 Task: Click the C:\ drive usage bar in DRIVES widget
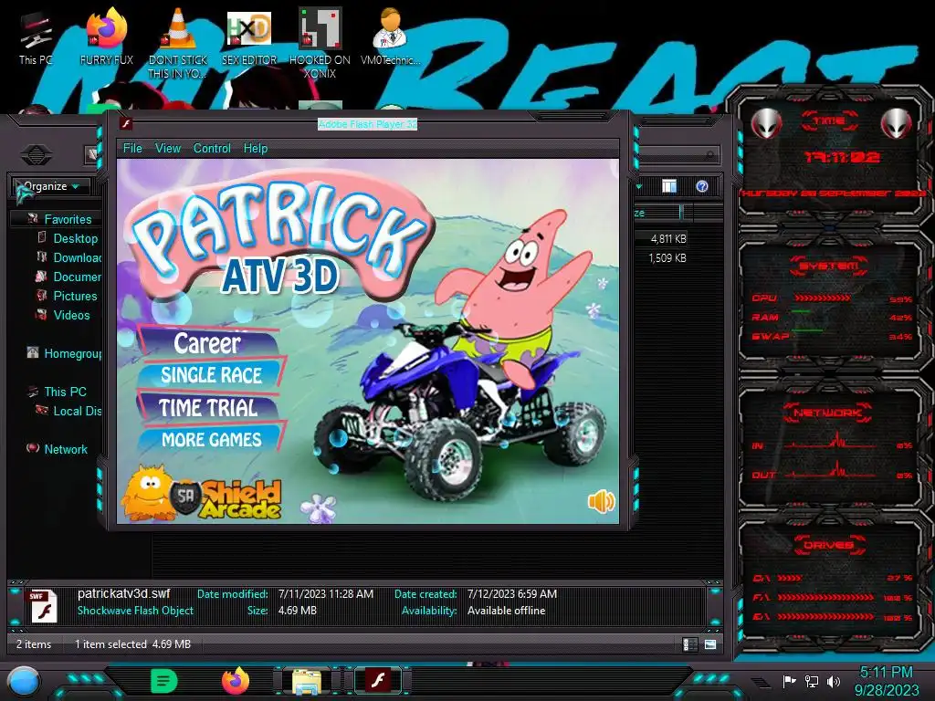[790, 578]
